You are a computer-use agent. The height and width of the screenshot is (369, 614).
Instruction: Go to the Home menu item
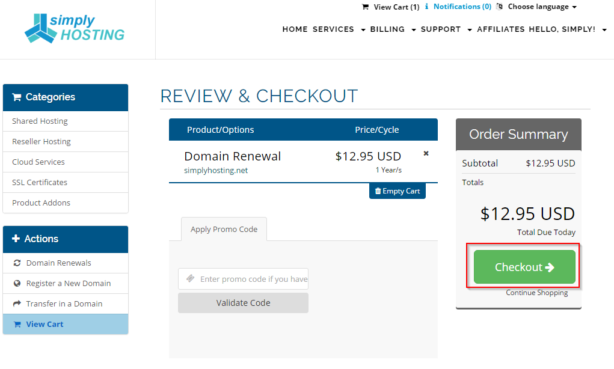point(295,29)
